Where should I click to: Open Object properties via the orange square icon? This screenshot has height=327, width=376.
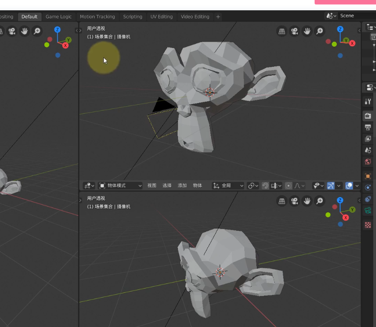pos(368,176)
